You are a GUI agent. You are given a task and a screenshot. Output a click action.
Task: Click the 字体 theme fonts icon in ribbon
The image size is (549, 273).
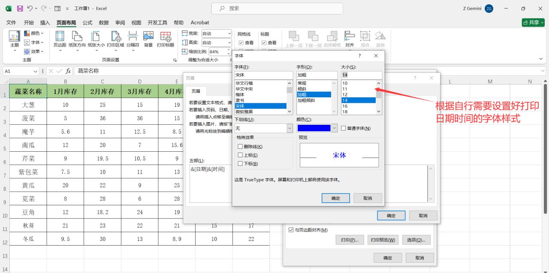pyautogui.click(x=27, y=42)
